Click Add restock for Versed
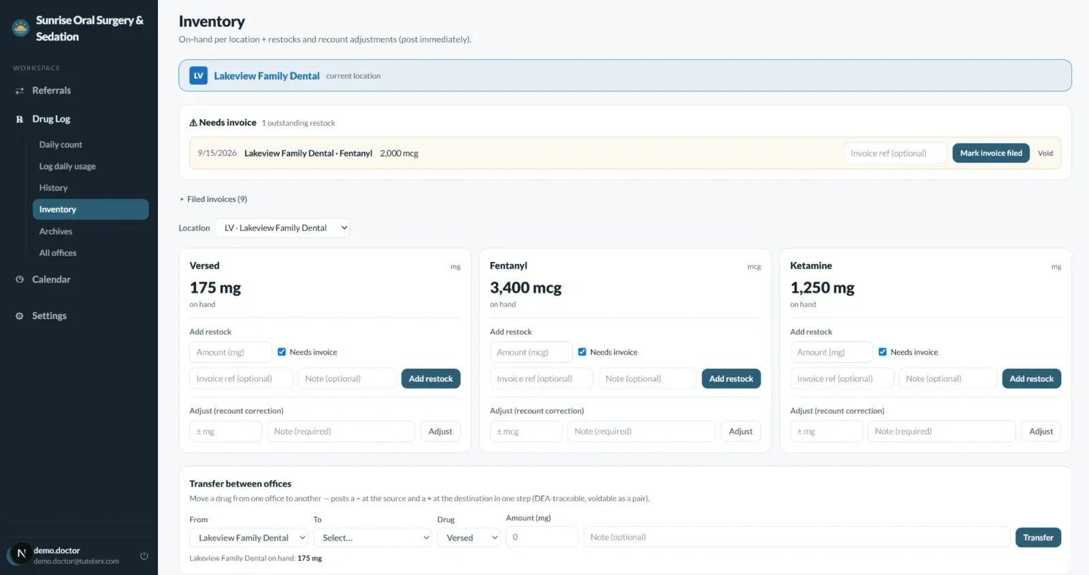 pos(431,378)
